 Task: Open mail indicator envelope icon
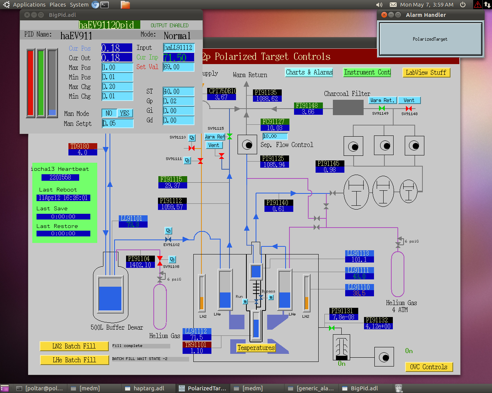point(393,5)
